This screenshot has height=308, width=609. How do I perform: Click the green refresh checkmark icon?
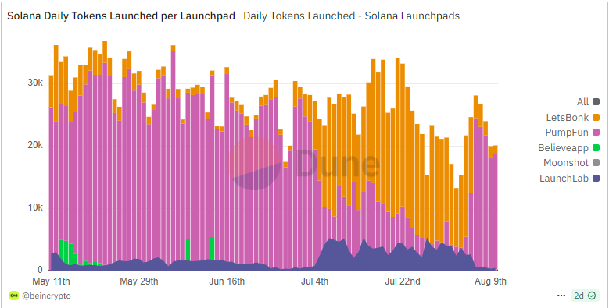click(592, 296)
